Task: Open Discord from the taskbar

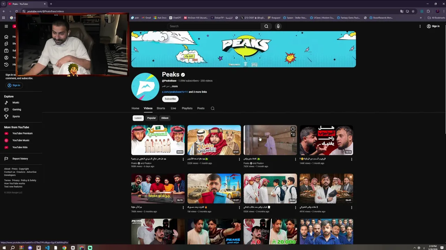Action: pyautogui.click(x=30, y=248)
